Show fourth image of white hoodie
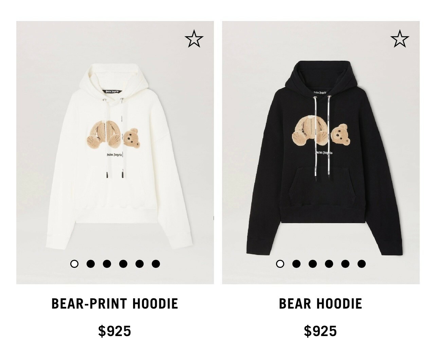 tap(123, 263)
